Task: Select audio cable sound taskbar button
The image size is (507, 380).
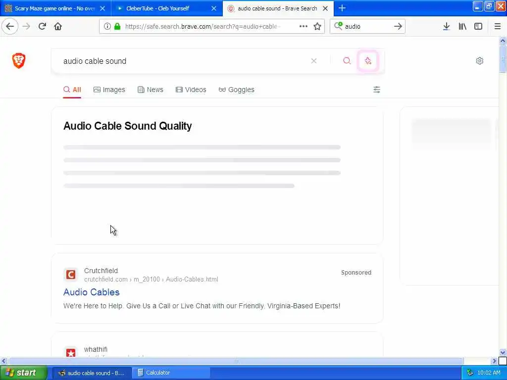Action: (92, 373)
